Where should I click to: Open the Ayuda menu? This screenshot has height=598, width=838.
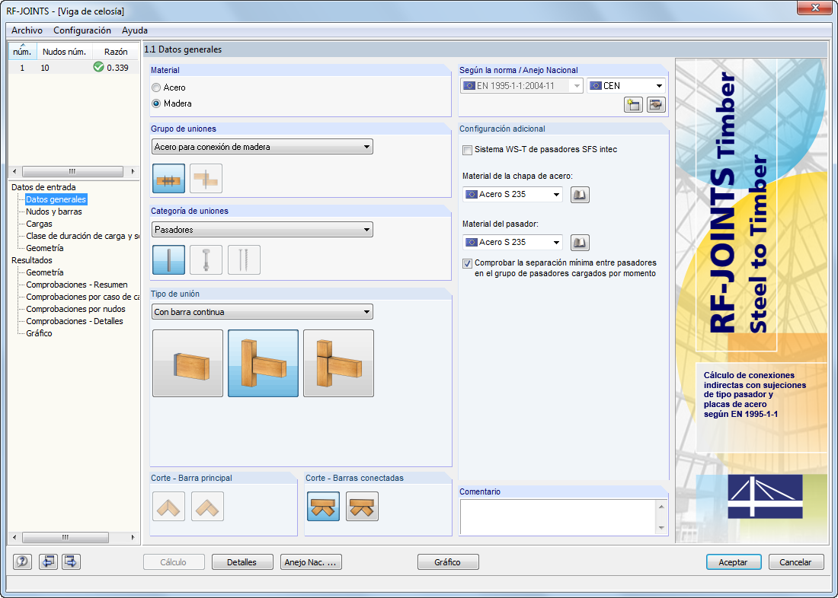tap(135, 30)
